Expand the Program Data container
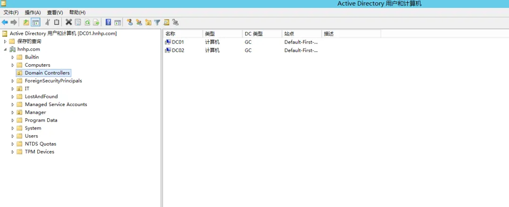The height and width of the screenshot is (207, 509). (x=13, y=120)
